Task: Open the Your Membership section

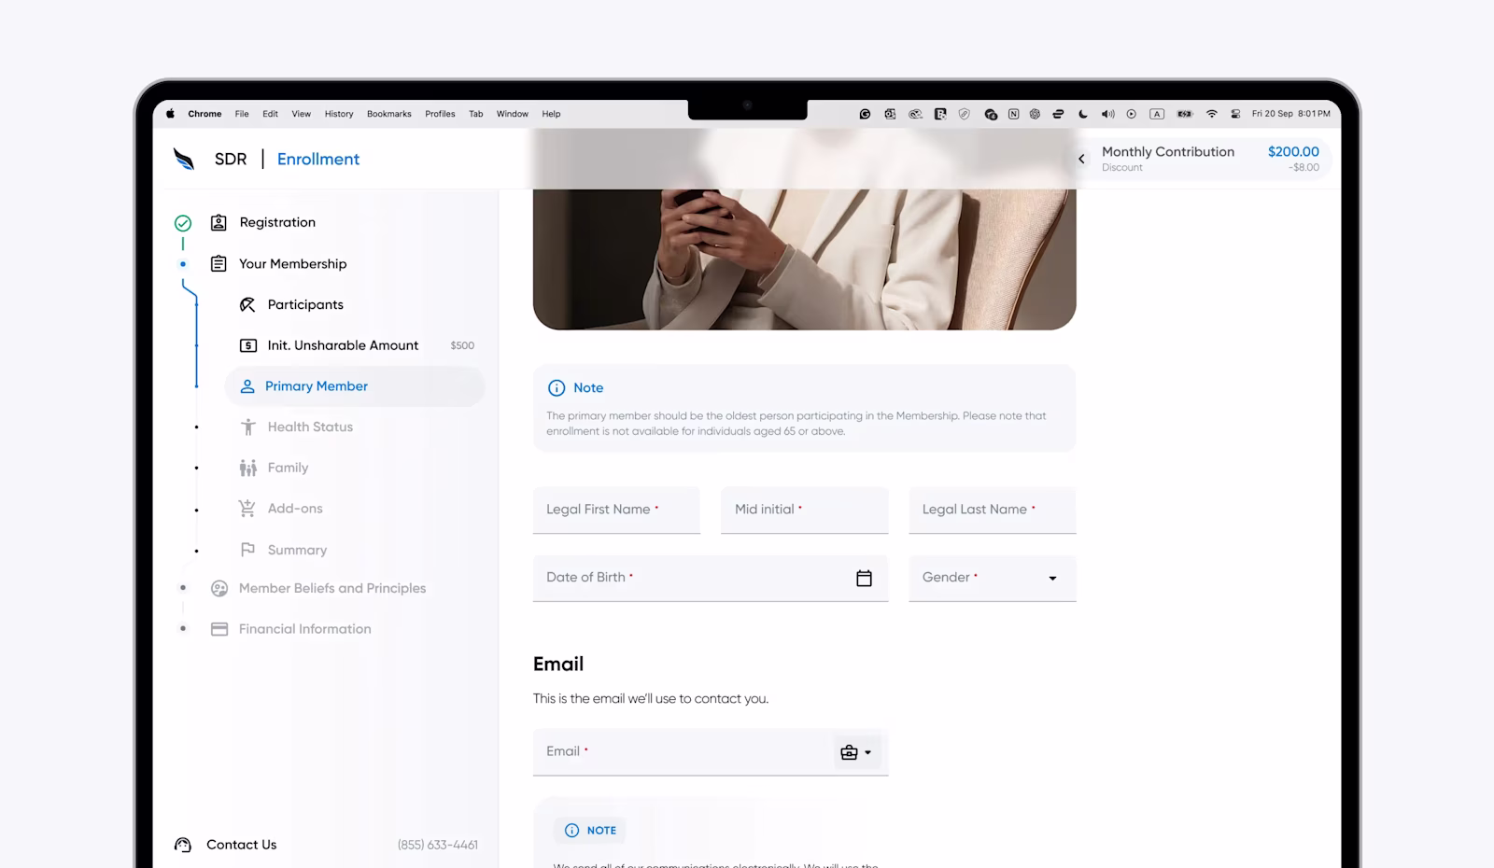Action: pyautogui.click(x=293, y=264)
